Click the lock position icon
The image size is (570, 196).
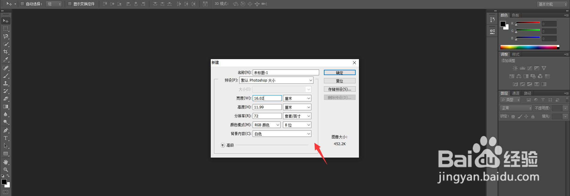[526, 116]
